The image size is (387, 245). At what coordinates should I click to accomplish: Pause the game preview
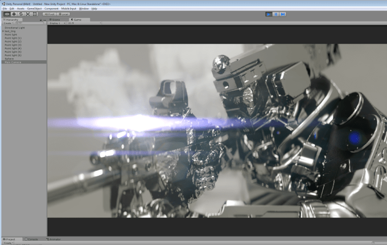(x=276, y=14)
